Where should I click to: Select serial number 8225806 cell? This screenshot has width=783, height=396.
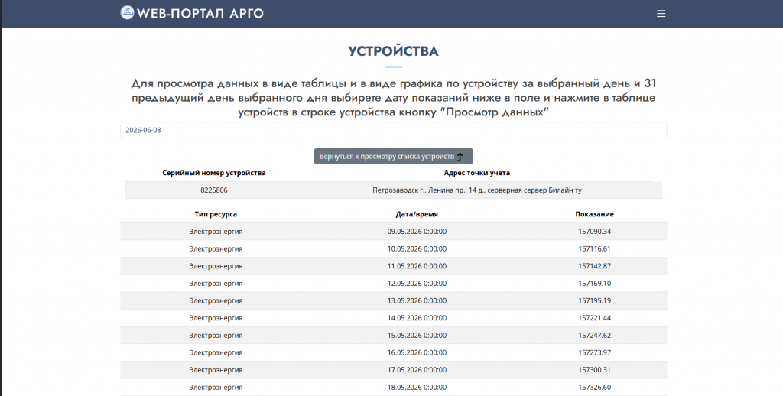tap(214, 190)
